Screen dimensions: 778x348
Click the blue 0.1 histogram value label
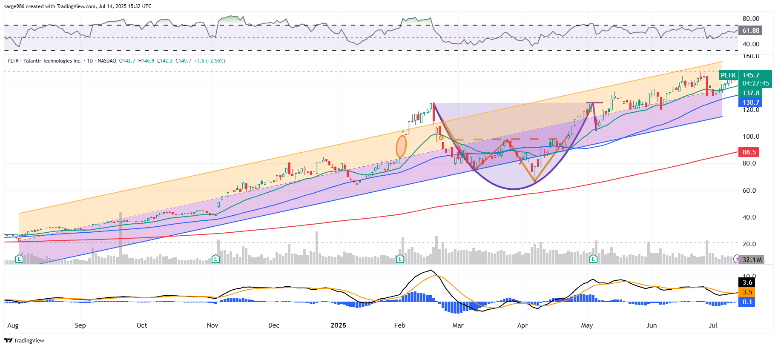click(x=747, y=302)
